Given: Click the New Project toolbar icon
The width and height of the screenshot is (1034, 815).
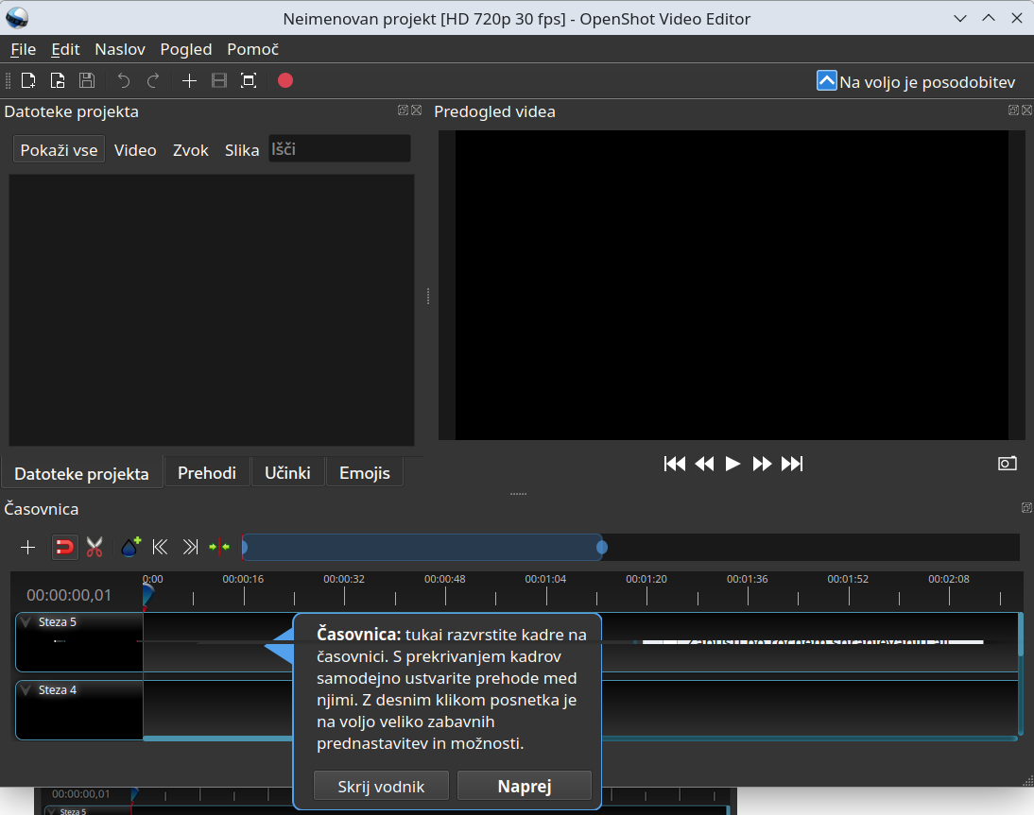Looking at the screenshot, I should 28,81.
